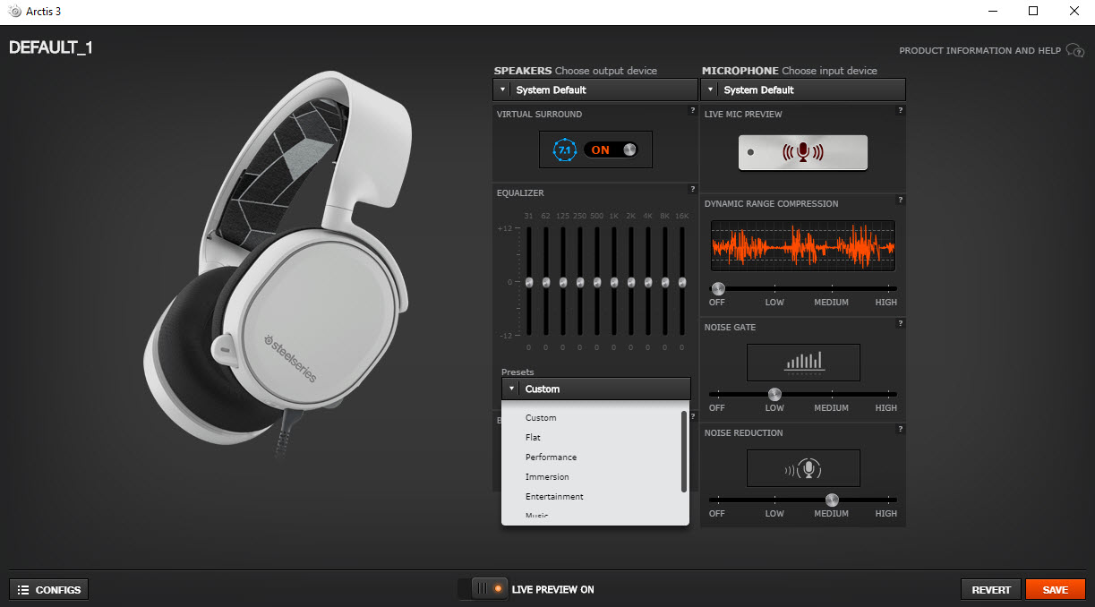This screenshot has height=607, width=1095.
Task: Click the DEFAULT_1 config name
Action: click(51, 48)
